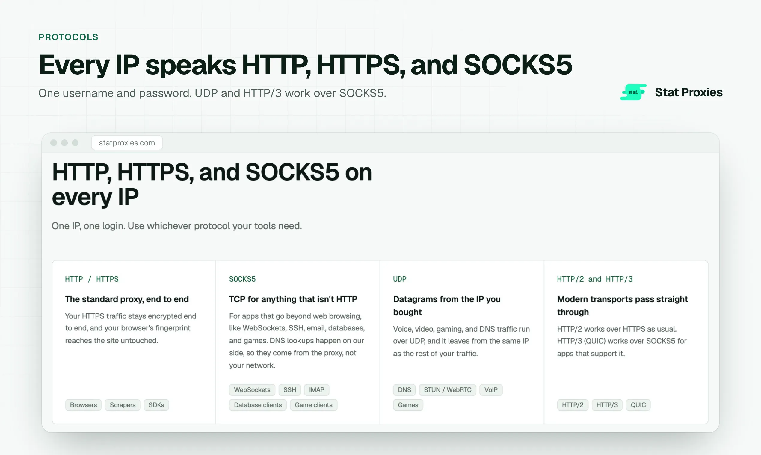Click the VoIP tag
This screenshot has width=761, height=455.
point(491,390)
